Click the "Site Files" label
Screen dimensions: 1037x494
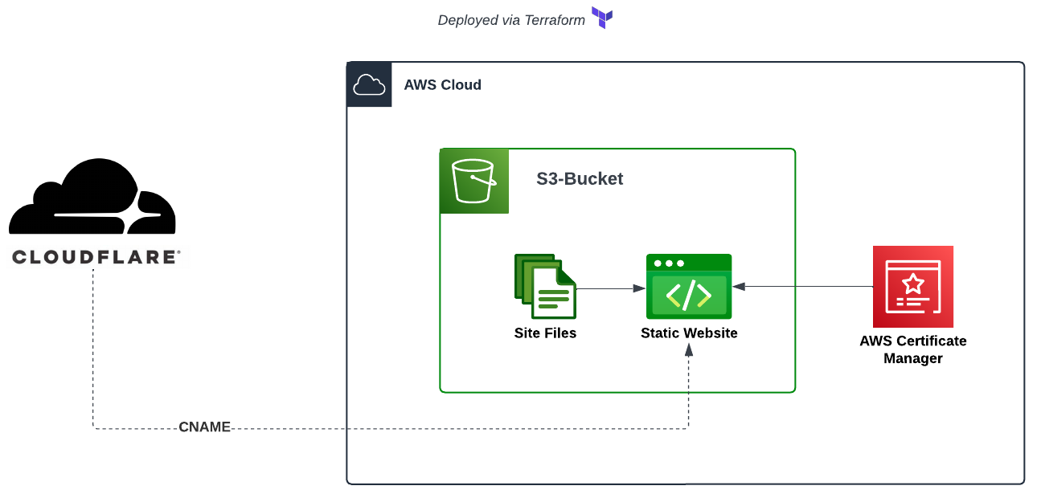545,333
